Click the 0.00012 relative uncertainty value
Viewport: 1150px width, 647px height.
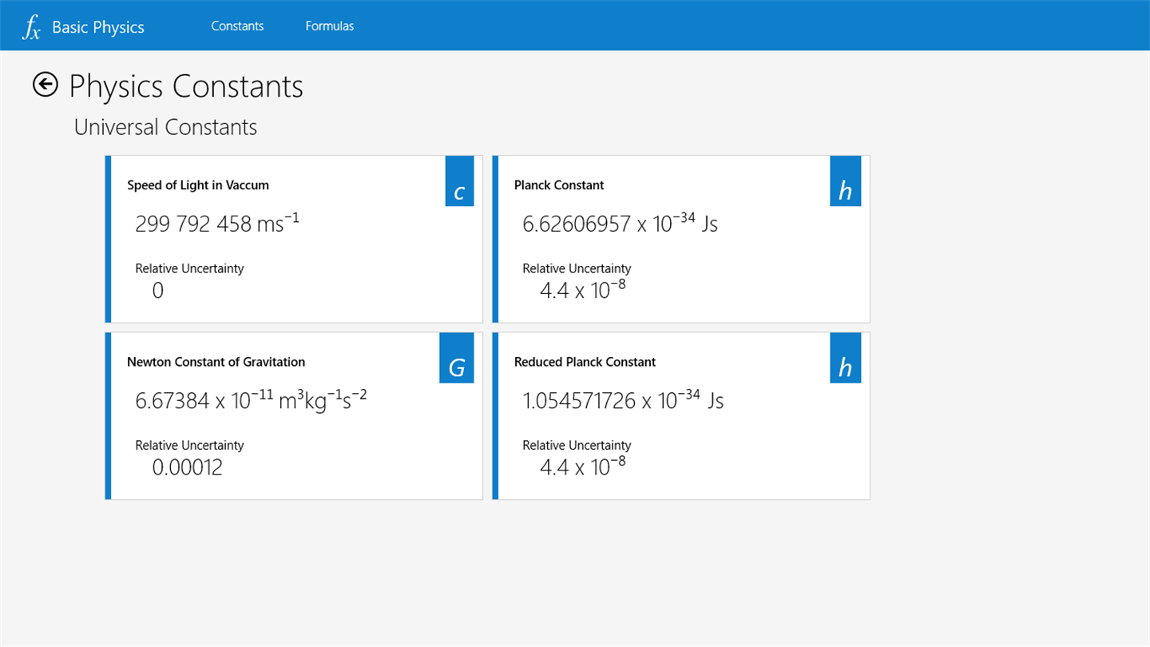(x=187, y=467)
